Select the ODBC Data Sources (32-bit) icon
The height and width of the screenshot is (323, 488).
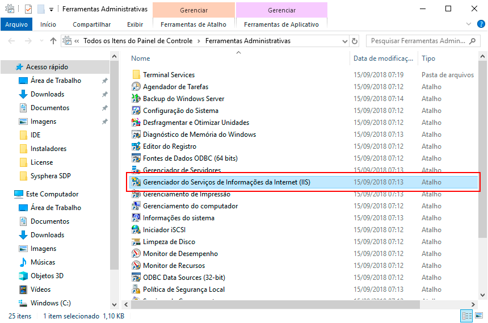[136, 278]
